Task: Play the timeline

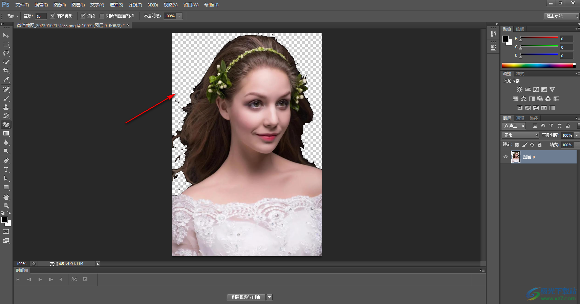Action: tap(40, 280)
